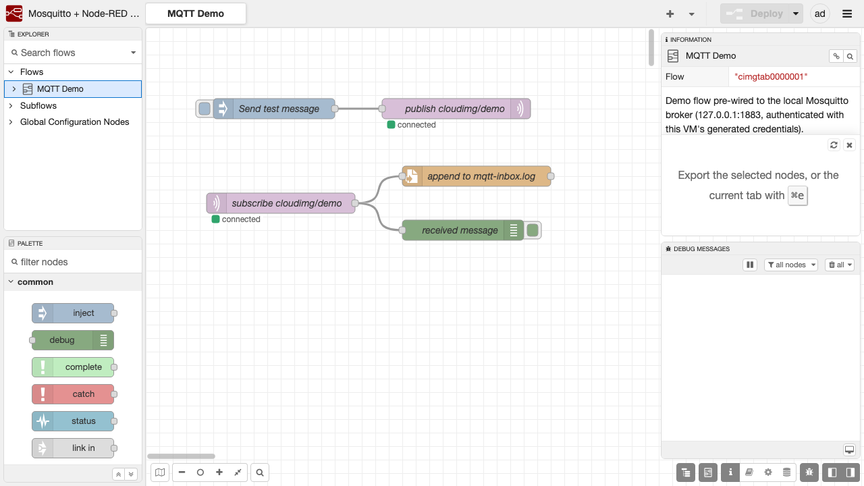This screenshot has height=486, width=864.
Task: Open the all nodes debug filter dropdown
Action: 791,265
